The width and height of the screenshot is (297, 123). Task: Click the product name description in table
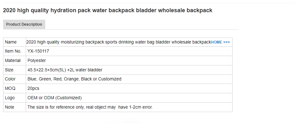coord(118,42)
